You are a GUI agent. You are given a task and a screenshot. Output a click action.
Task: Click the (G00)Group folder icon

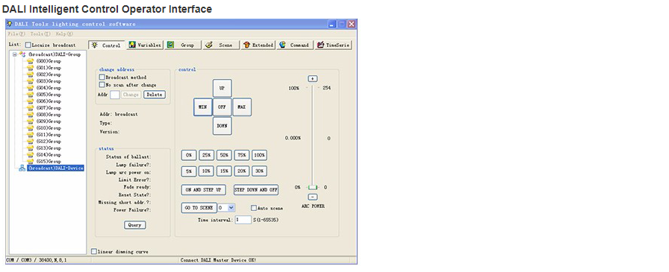point(30,61)
